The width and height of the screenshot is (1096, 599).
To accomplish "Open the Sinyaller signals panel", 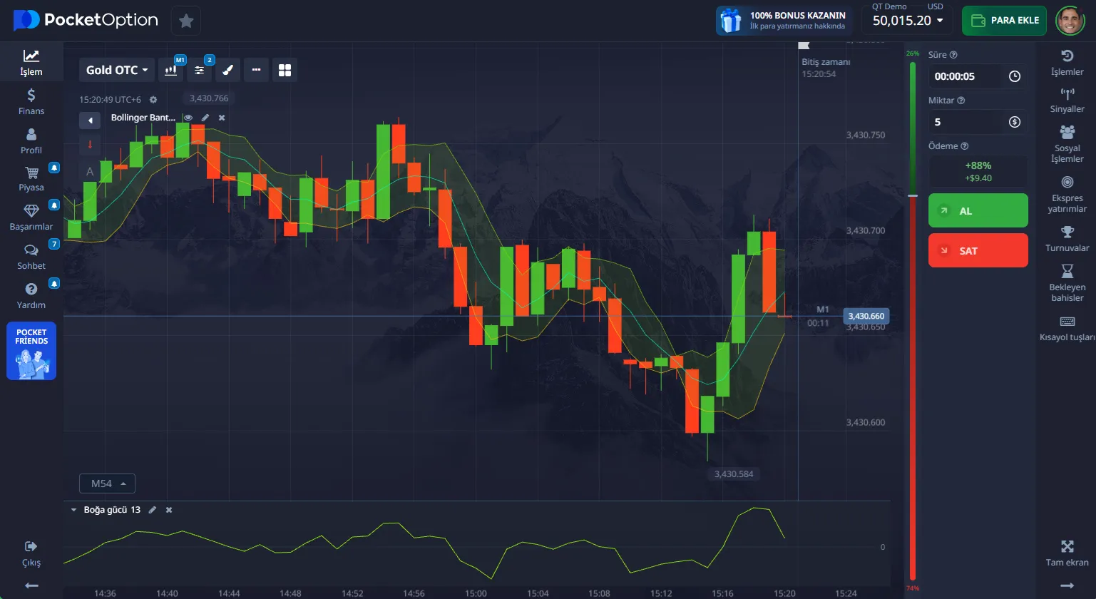I will pos(1067,100).
